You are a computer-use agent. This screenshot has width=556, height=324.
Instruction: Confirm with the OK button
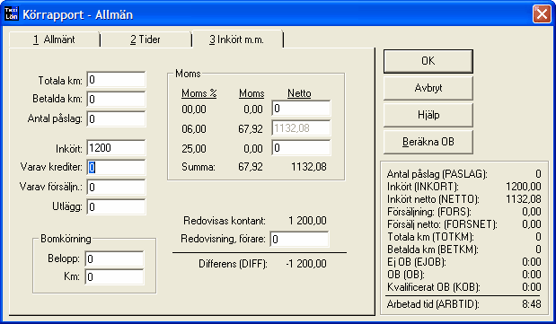click(x=428, y=61)
